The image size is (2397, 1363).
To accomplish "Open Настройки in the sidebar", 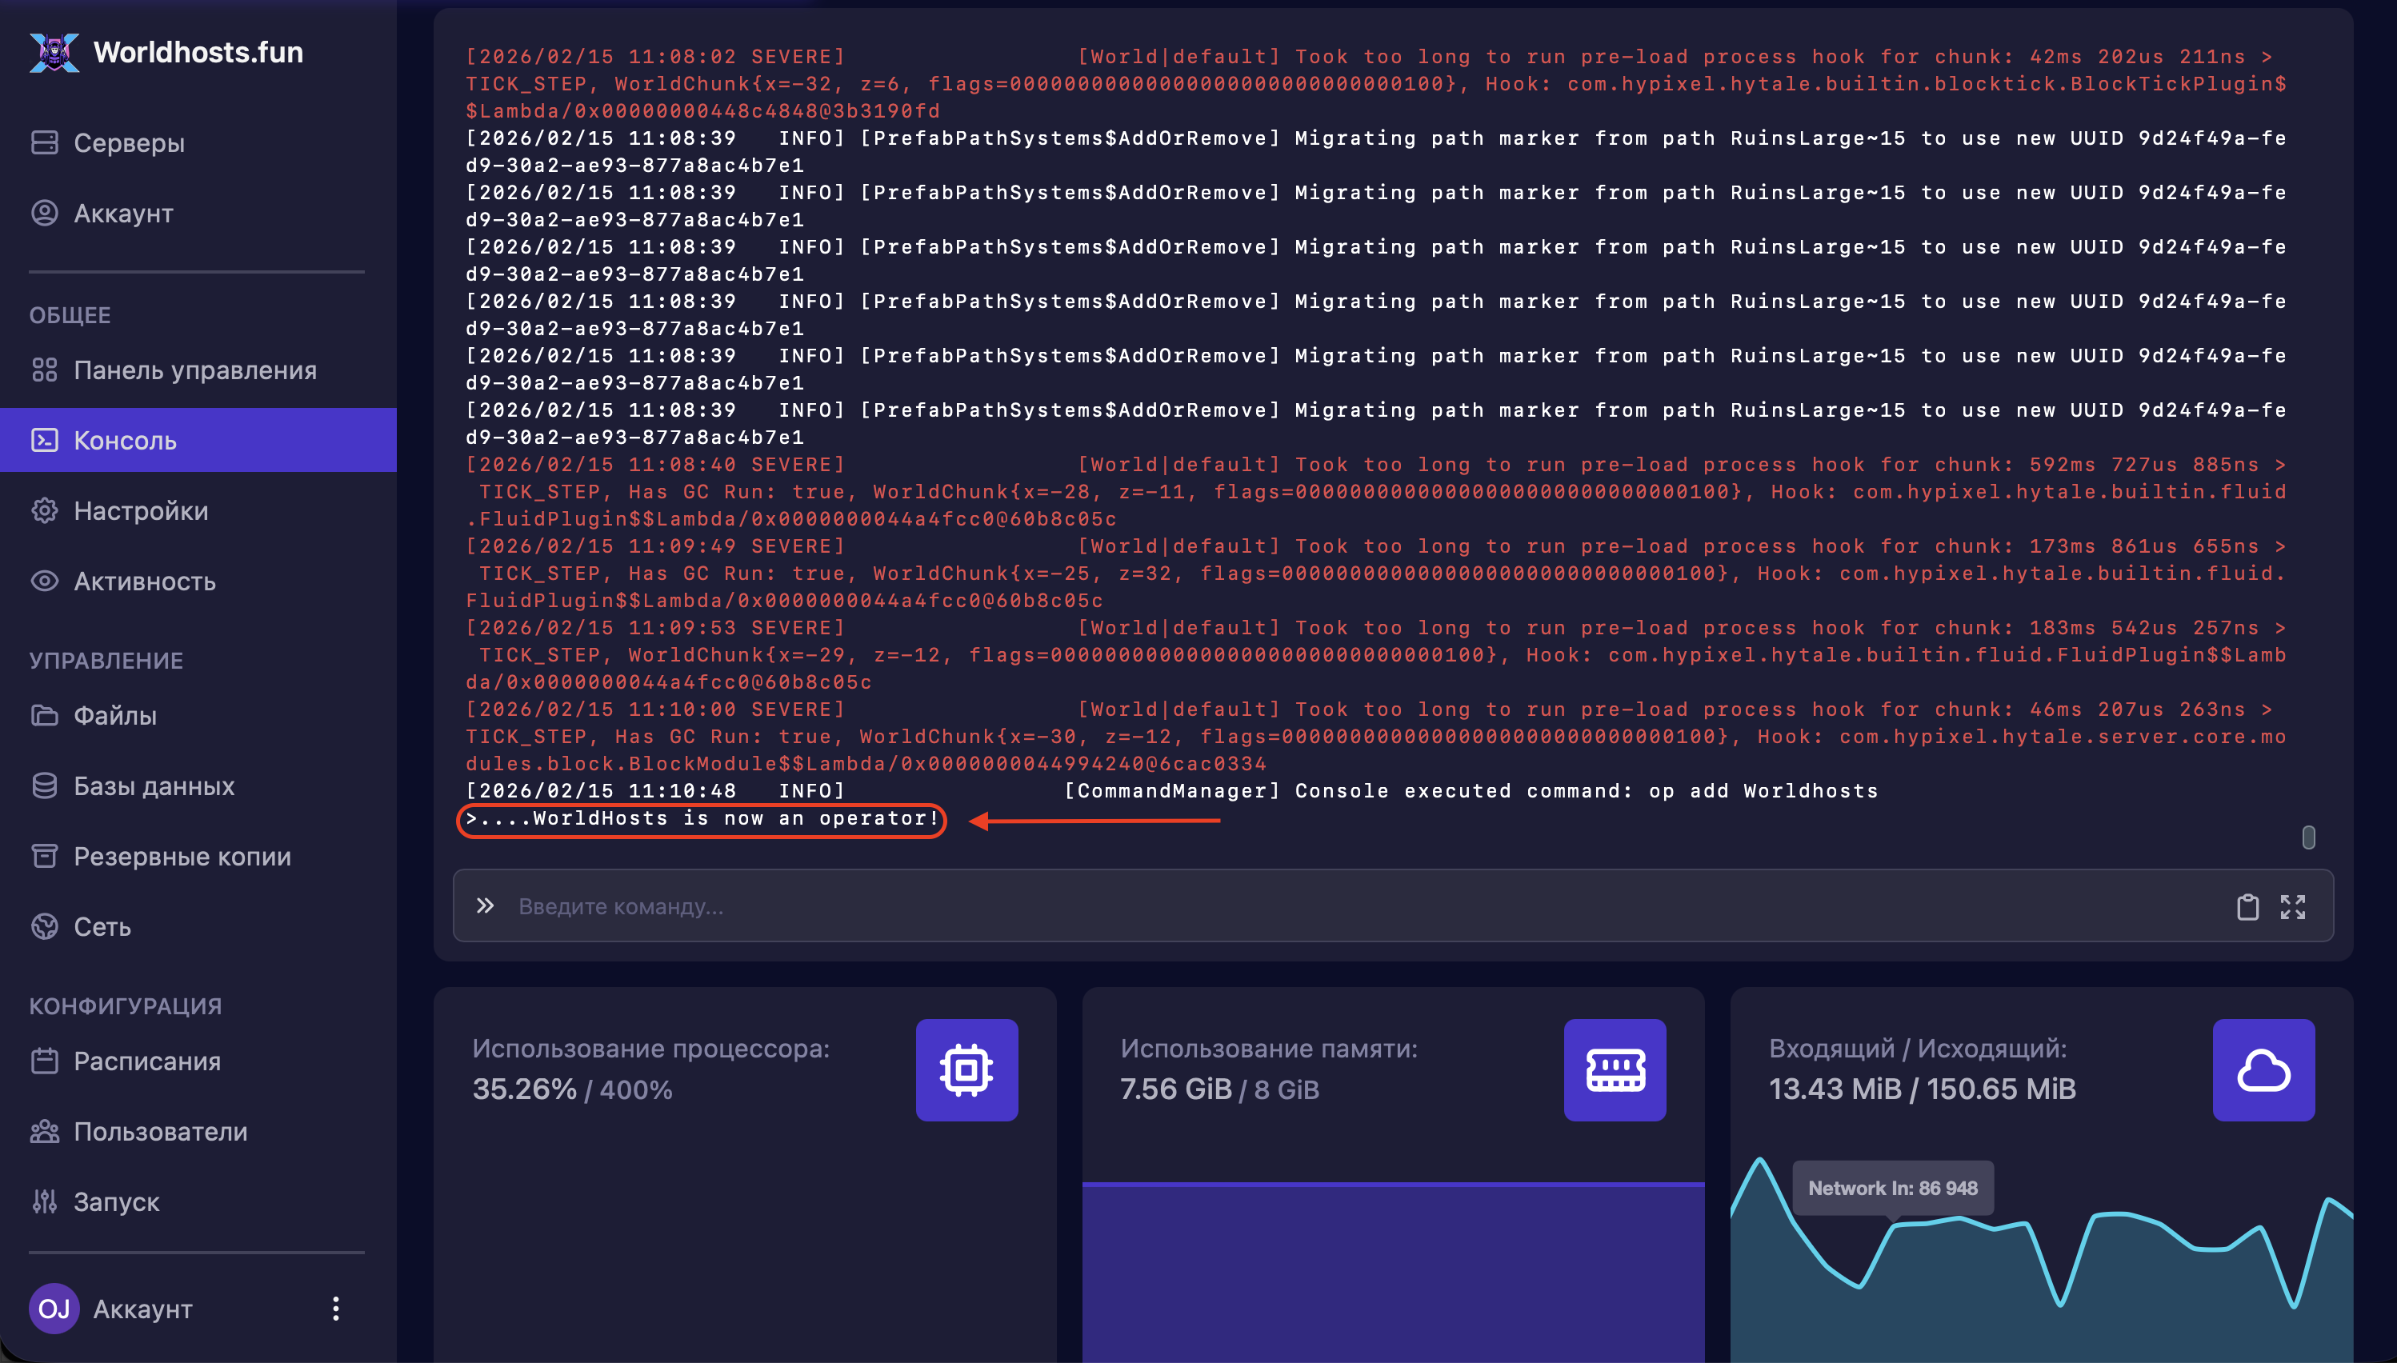I will (x=141, y=510).
